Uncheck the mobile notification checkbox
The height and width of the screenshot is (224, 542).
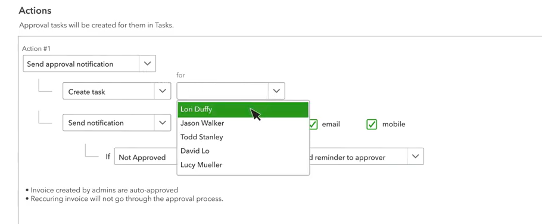pyautogui.click(x=372, y=124)
